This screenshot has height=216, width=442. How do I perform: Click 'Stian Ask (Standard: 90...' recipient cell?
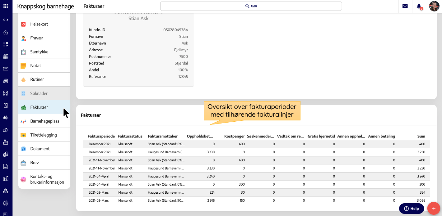pos(166,200)
